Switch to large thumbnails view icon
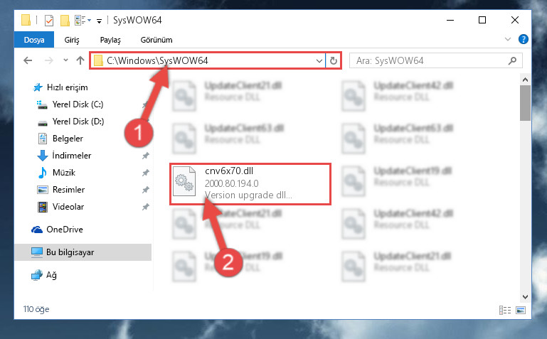Image resolution: width=547 pixels, height=339 pixels. click(521, 310)
